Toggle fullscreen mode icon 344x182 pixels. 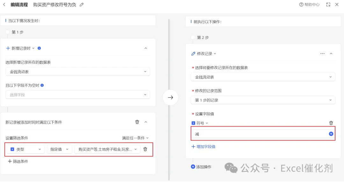328,4
